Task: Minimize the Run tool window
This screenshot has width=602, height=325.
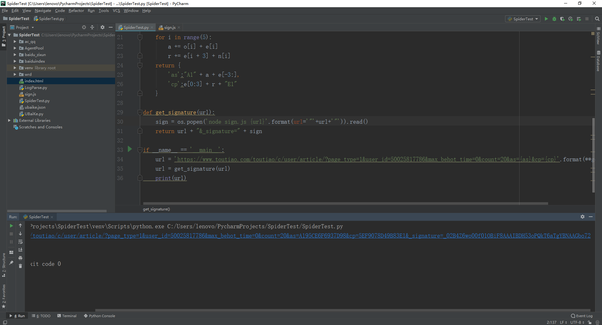Action: tap(591, 217)
